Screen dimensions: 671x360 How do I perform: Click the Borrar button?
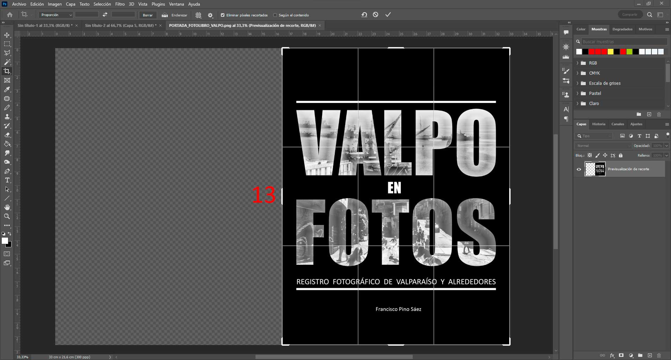tap(147, 15)
